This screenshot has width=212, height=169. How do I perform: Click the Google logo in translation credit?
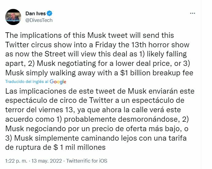[x=58, y=82]
